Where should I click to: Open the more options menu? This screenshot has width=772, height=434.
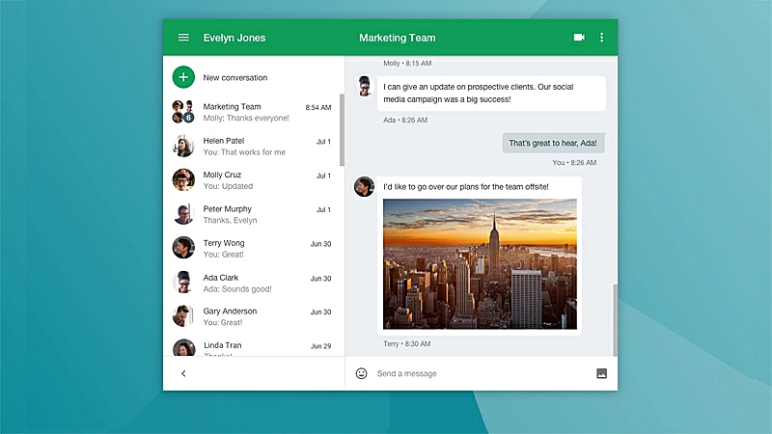pos(601,38)
